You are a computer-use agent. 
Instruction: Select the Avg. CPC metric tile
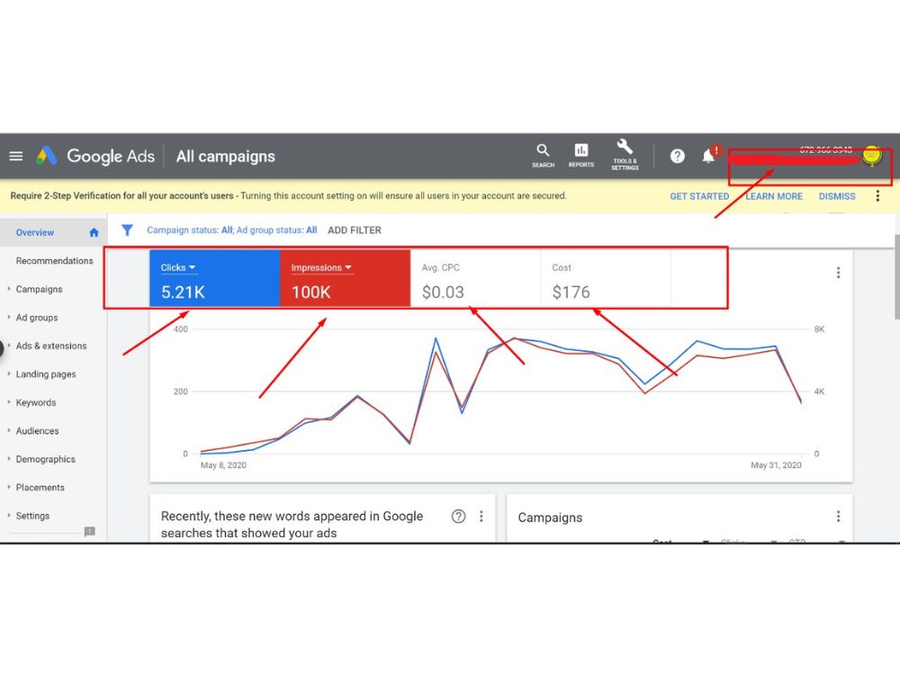click(x=475, y=278)
